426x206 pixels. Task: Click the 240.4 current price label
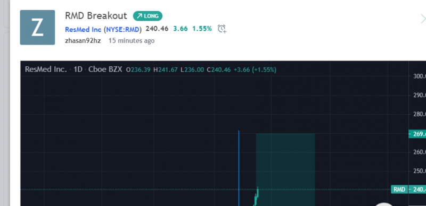coord(417,190)
